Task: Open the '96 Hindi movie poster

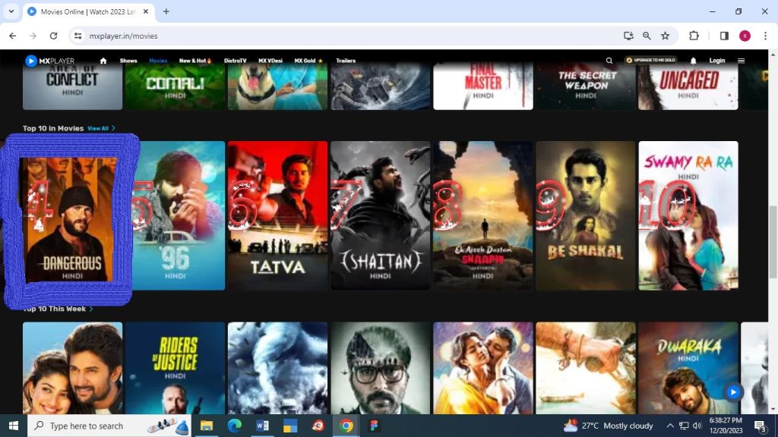Action: (176, 215)
